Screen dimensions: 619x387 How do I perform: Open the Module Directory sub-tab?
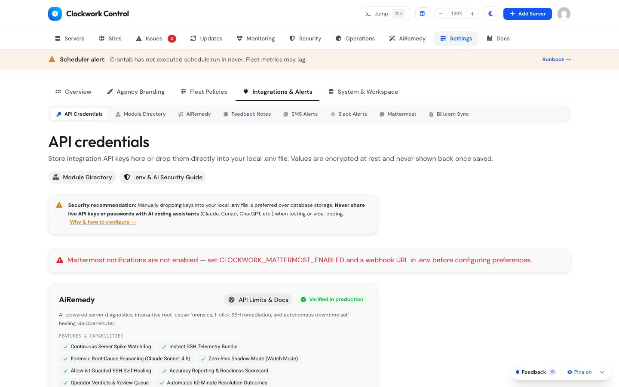(x=141, y=114)
